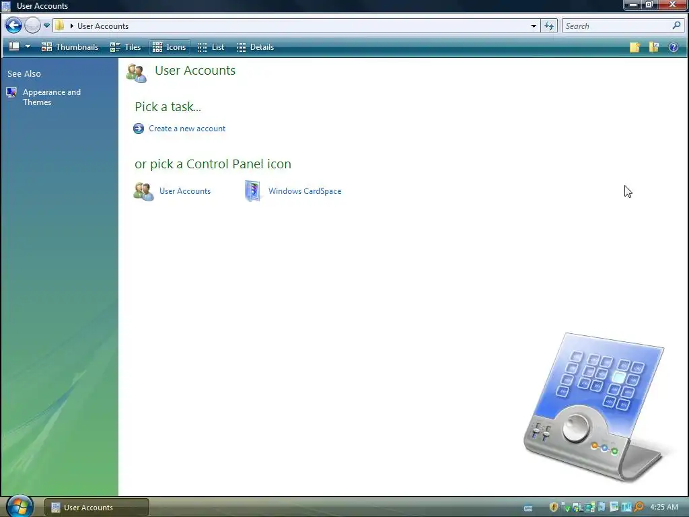
Task: Switch to Details view
Action: (255, 47)
